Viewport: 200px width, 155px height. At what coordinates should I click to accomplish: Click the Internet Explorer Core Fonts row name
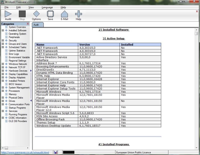tap(55, 82)
